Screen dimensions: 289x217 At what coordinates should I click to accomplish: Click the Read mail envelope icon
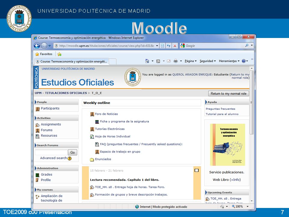coord(169,61)
